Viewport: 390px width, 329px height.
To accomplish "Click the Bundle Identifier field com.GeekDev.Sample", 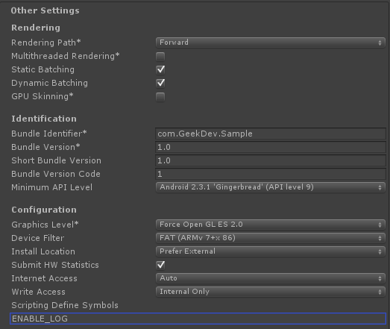I will tap(271, 134).
